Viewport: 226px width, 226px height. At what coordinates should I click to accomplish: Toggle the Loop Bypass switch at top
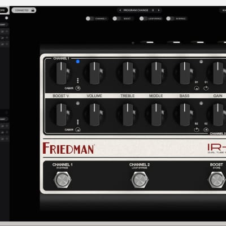144,19
